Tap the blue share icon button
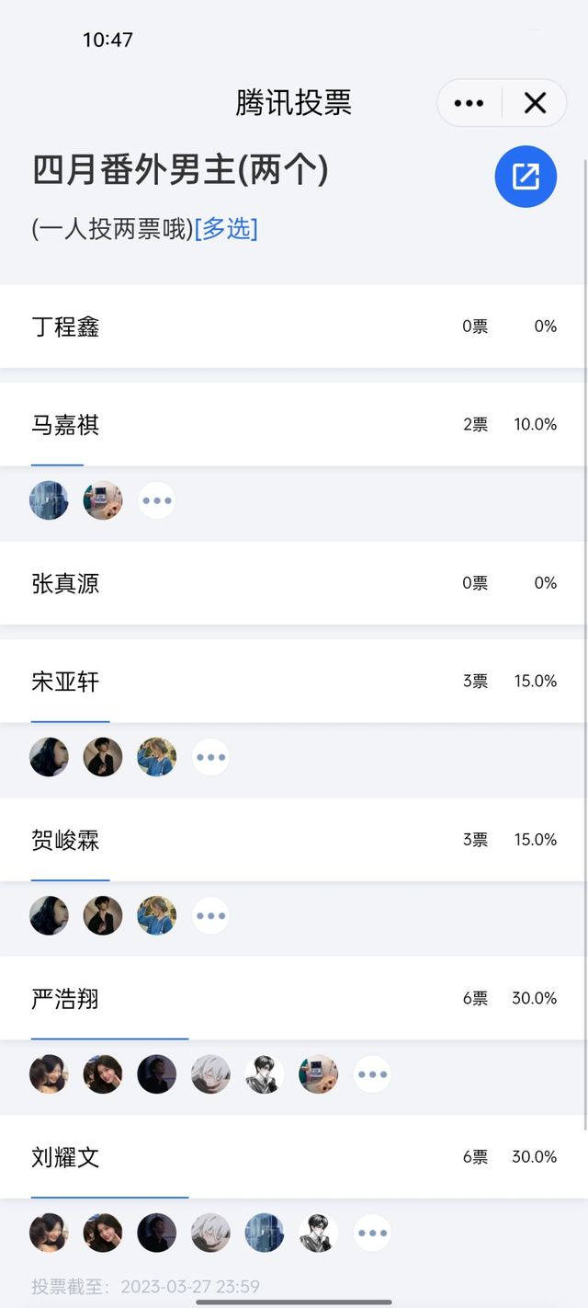 coord(526,177)
